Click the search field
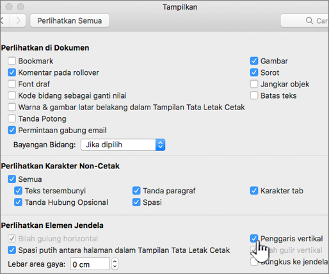 pos(305,20)
